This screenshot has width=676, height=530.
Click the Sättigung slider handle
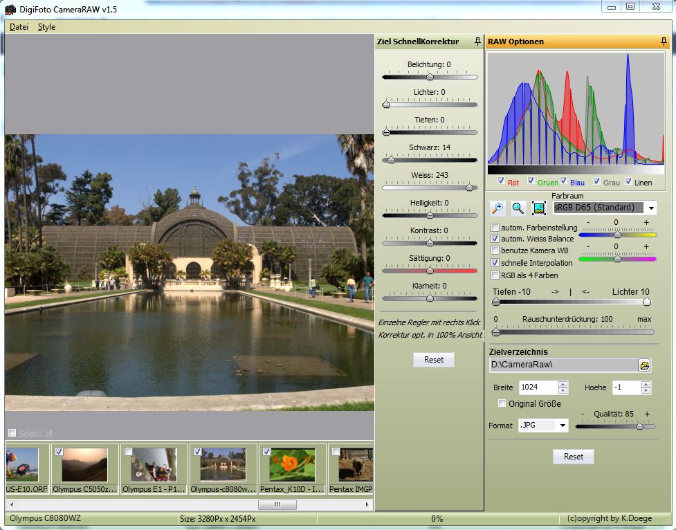(430, 270)
